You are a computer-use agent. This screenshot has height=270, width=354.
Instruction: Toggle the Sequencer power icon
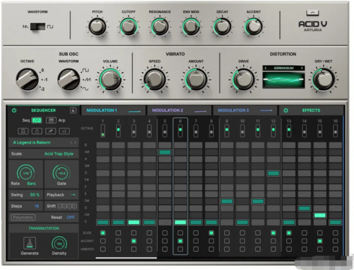(14, 110)
